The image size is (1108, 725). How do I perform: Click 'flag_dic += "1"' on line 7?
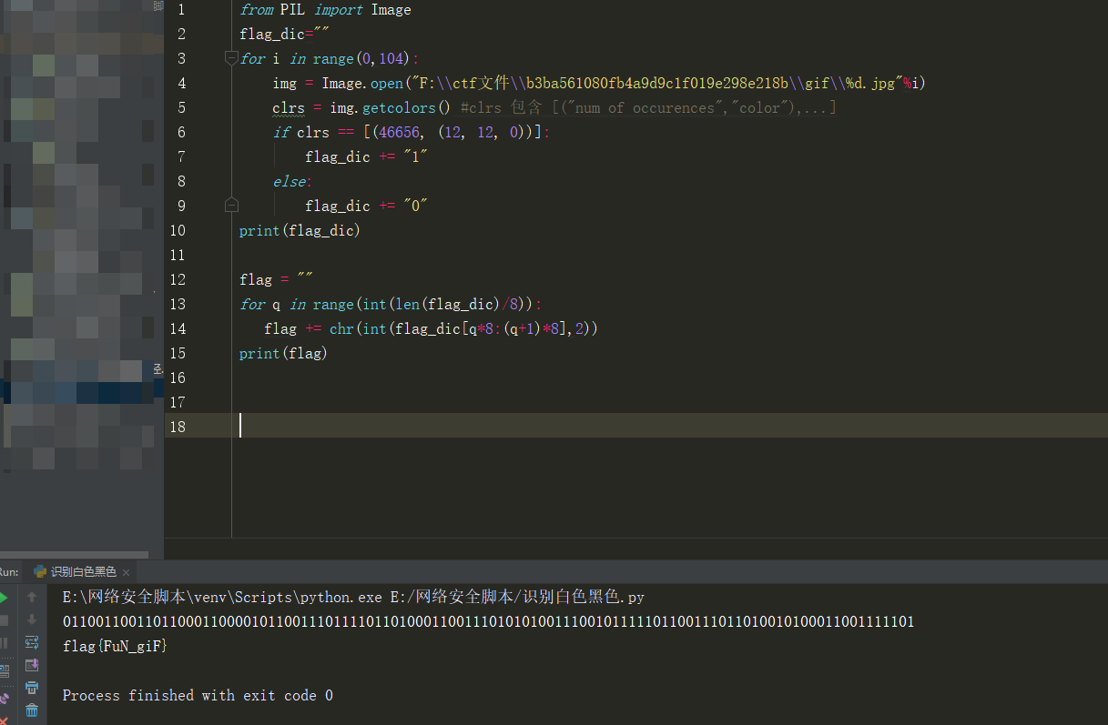(366, 157)
